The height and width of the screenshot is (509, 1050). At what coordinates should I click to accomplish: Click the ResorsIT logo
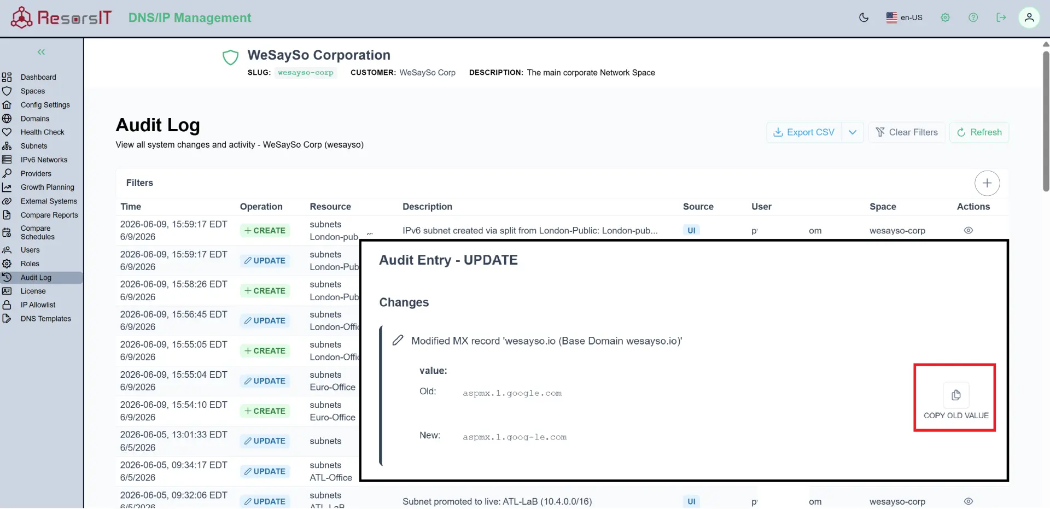(x=61, y=17)
